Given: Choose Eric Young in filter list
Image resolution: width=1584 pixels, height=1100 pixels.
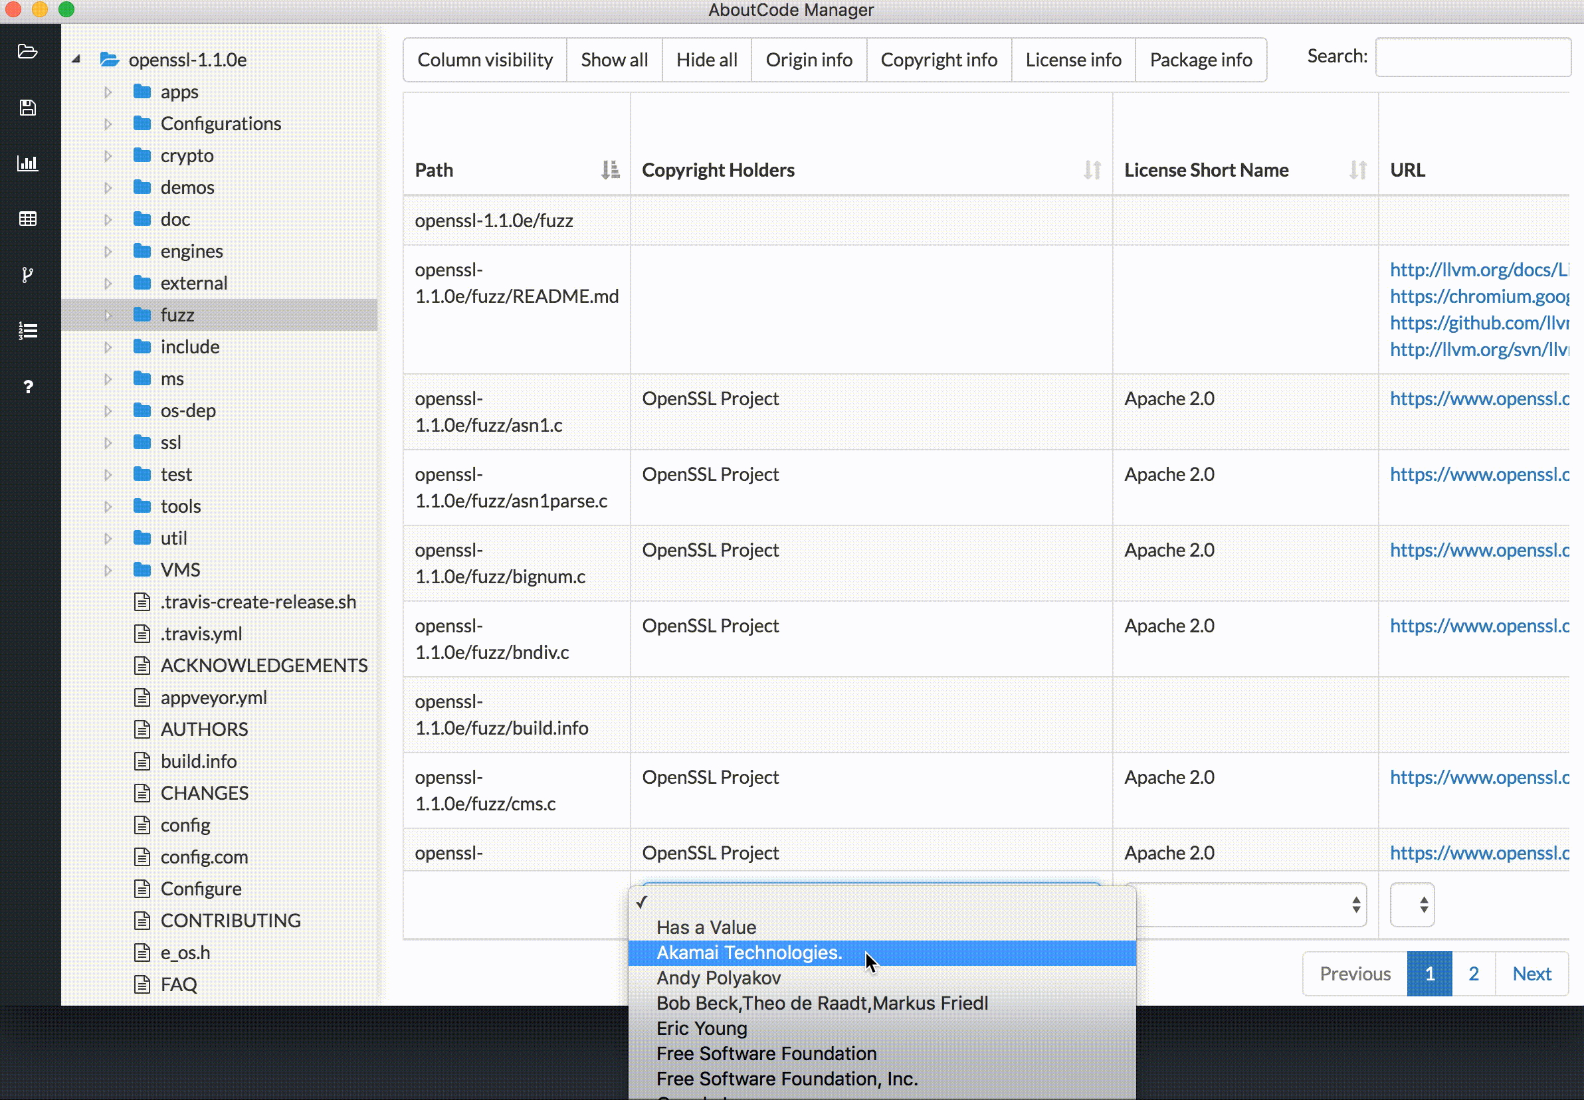Looking at the screenshot, I should click(x=702, y=1028).
